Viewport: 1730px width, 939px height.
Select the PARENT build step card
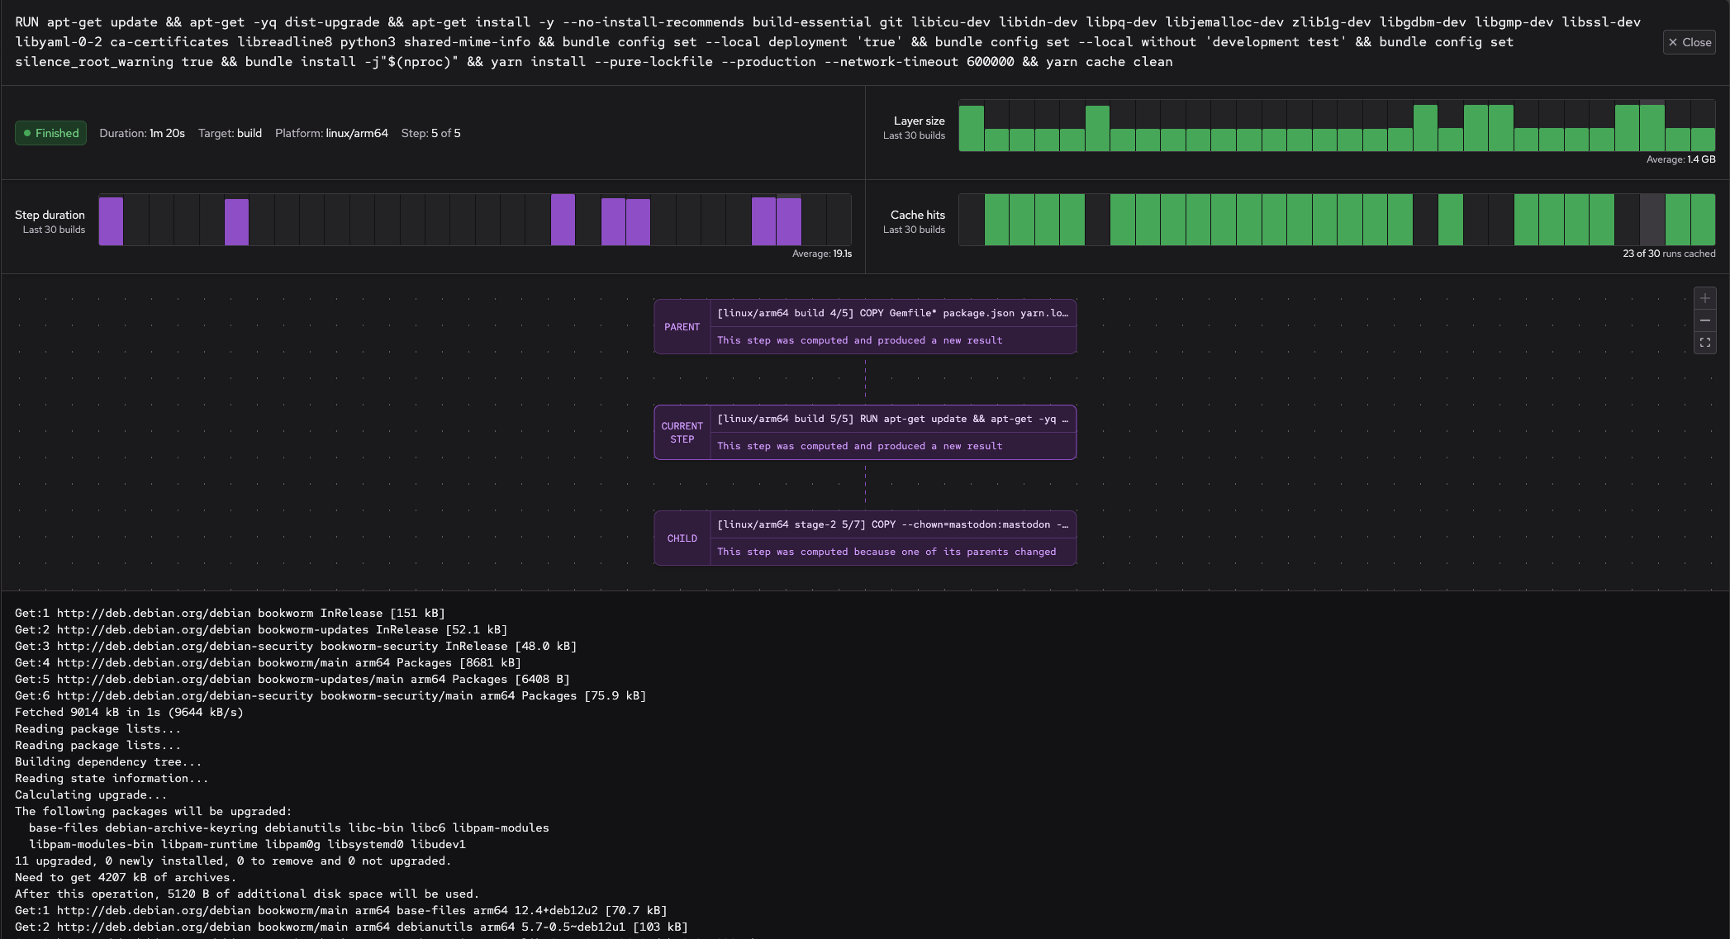865,327
